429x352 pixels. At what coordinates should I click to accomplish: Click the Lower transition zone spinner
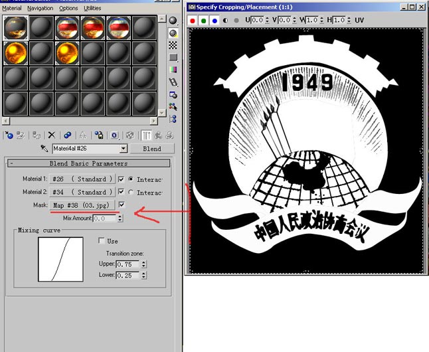pos(143,275)
